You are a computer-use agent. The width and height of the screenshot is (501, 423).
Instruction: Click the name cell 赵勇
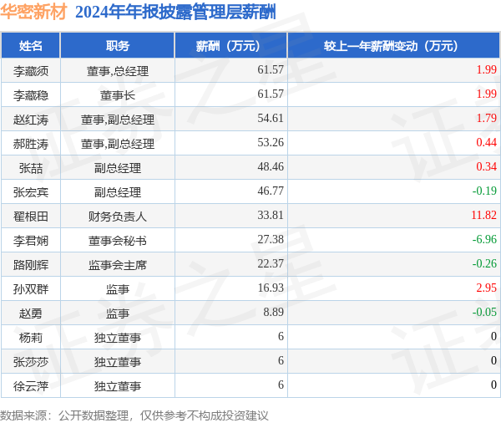[31, 313]
